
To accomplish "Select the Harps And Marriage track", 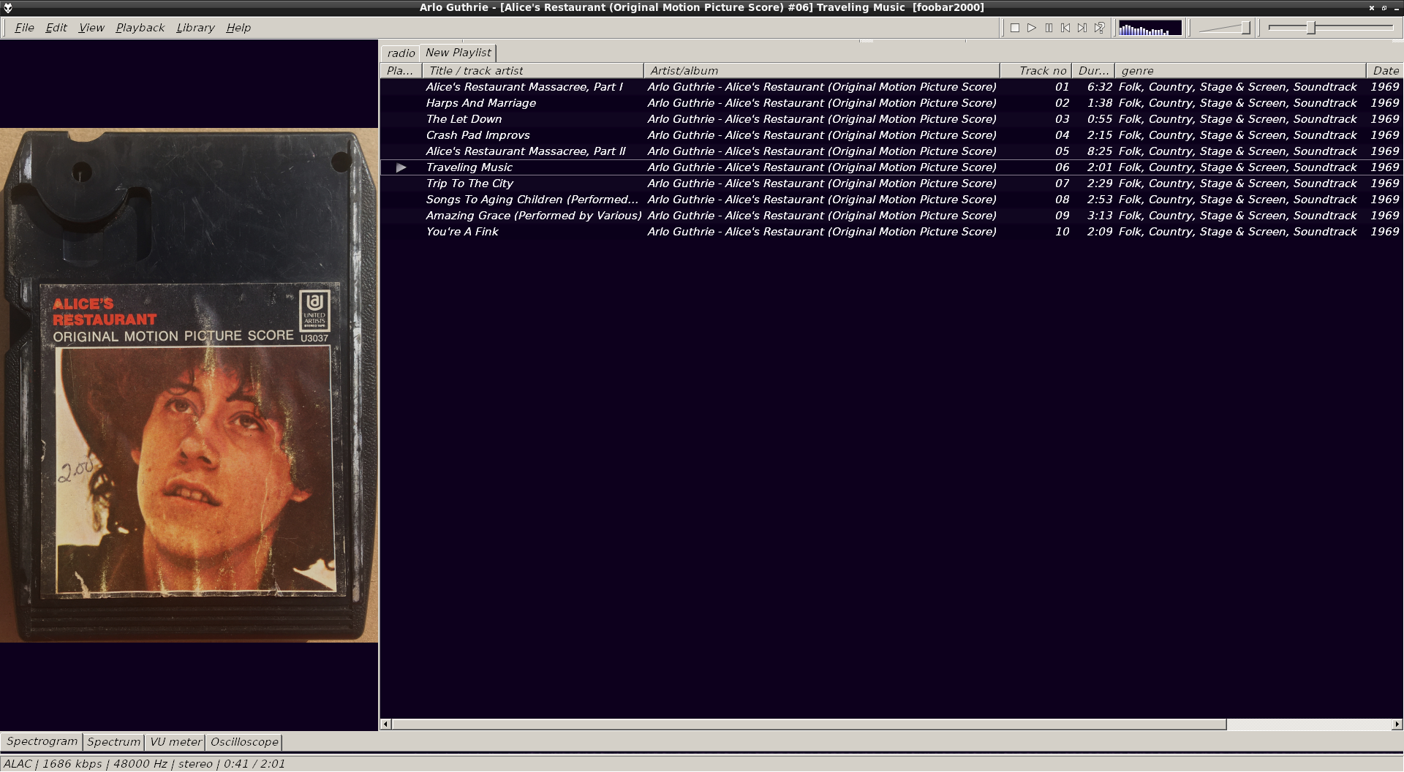I will click(x=481, y=103).
